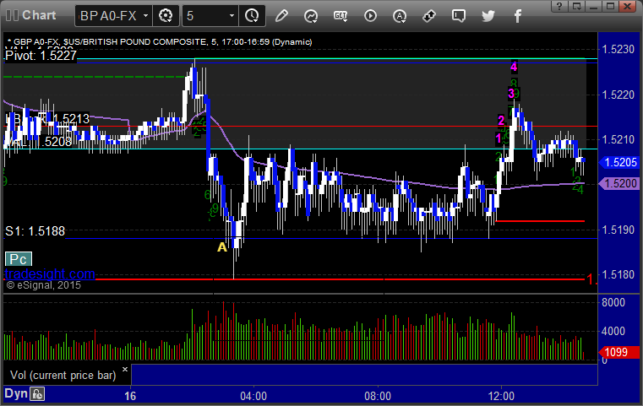Image resolution: width=643 pixels, height=406 pixels.
Task: Click the detach window icon
Action: (576, 6)
